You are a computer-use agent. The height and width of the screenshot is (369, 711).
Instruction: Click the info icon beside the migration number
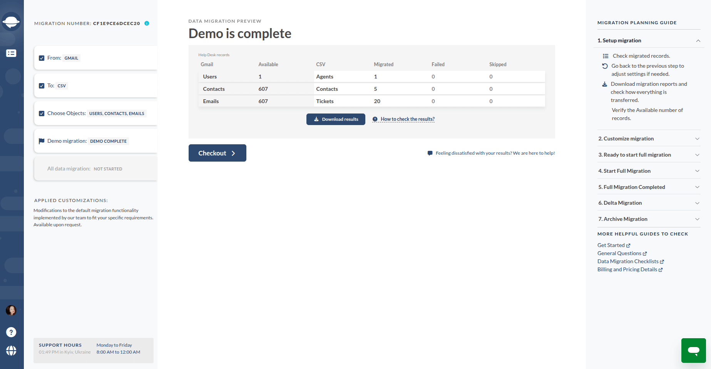coord(146,23)
